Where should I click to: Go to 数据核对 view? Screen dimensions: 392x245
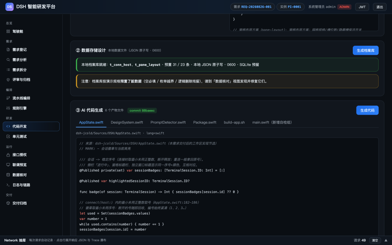pyautogui.click(x=31, y=175)
